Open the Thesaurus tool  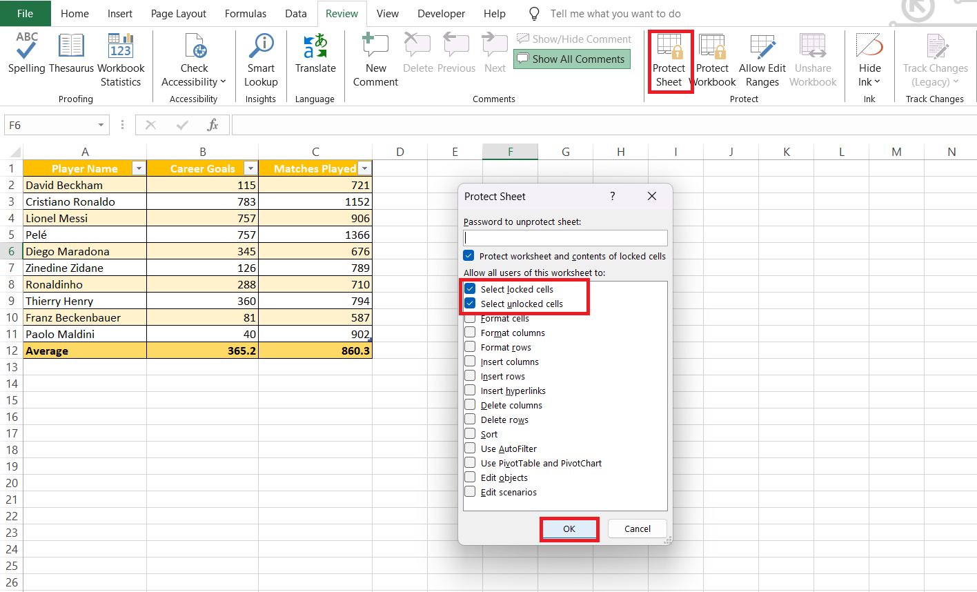click(x=71, y=53)
